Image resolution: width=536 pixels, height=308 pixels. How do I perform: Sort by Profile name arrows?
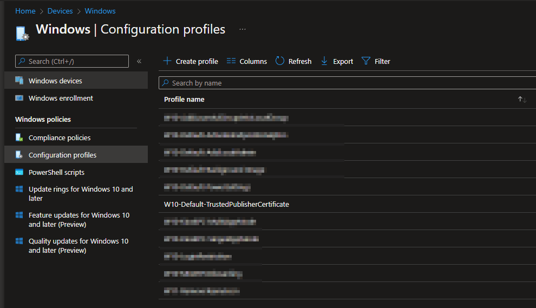[x=522, y=100]
